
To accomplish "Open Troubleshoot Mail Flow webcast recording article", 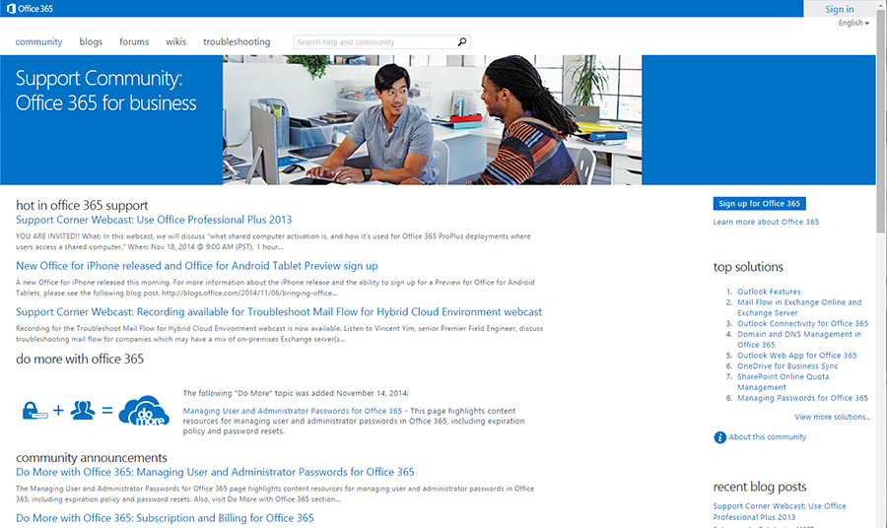I will pos(279,312).
